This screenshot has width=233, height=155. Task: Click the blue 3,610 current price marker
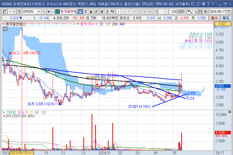click(x=223, y=86)
